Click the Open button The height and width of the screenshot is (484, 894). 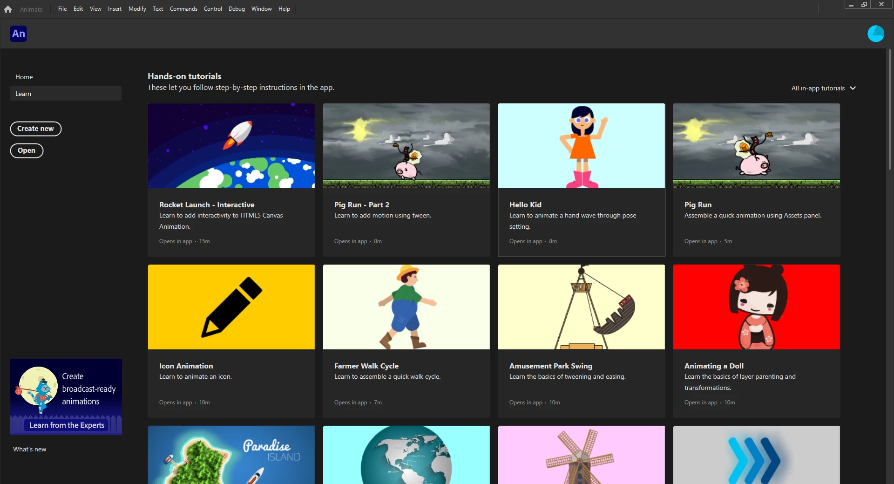click(27, 150)
